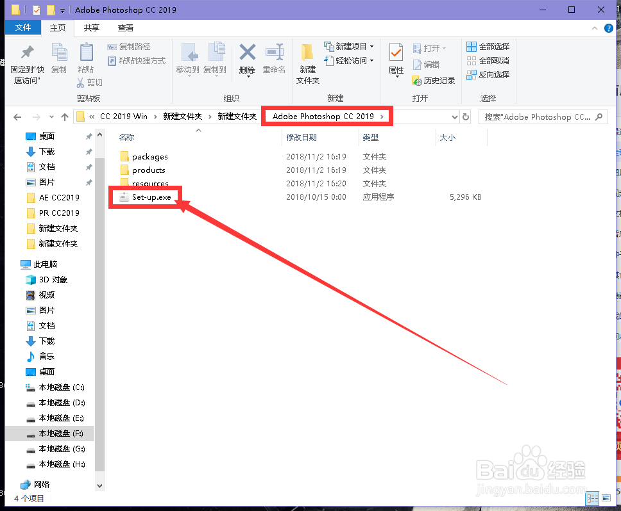Click the navigation pane scroll-down arrow
This screenshot has height=511, width=621.
tap(100, 486)
